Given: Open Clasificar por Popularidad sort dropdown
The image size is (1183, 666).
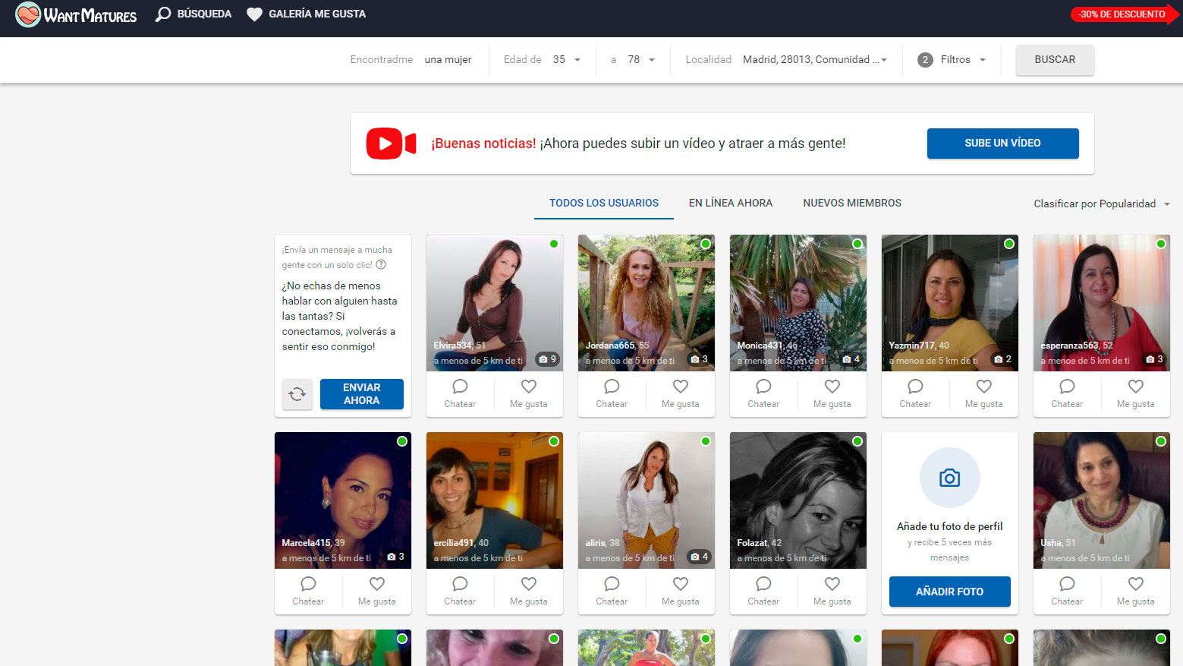Looking at the screenshot, I should [1101, 204].
